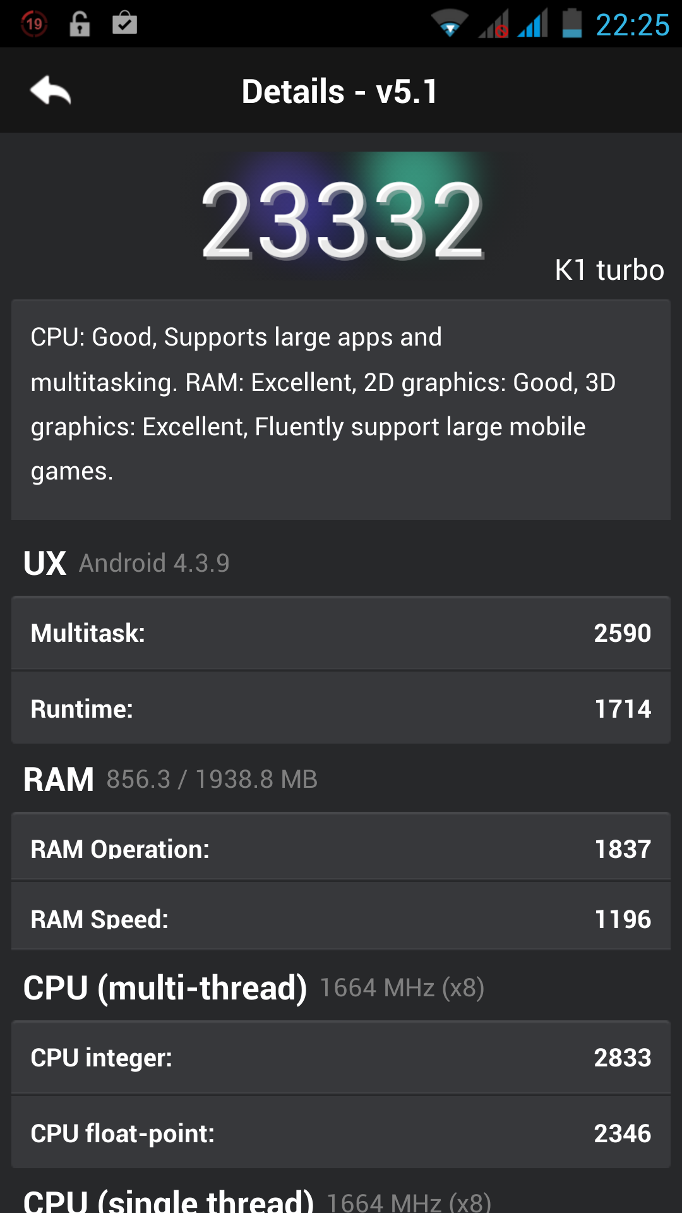Viewport: 682px width, 1213px height.
Task: Select the RAM Operation row
Action: point(341,848)
